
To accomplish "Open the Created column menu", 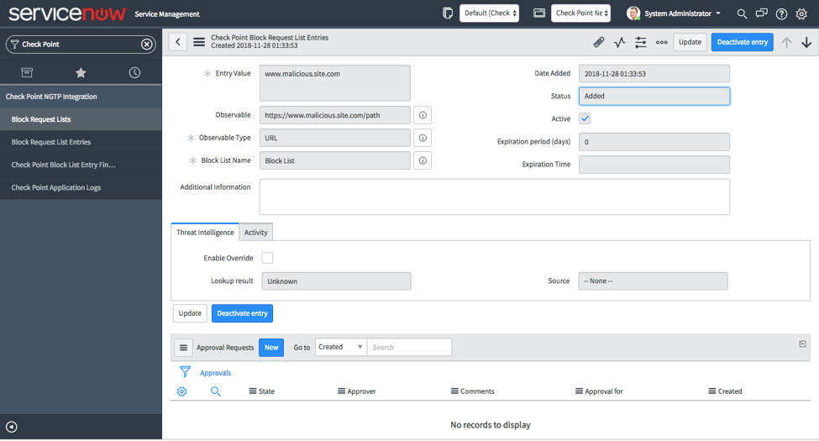I will (x=712, y=391).
